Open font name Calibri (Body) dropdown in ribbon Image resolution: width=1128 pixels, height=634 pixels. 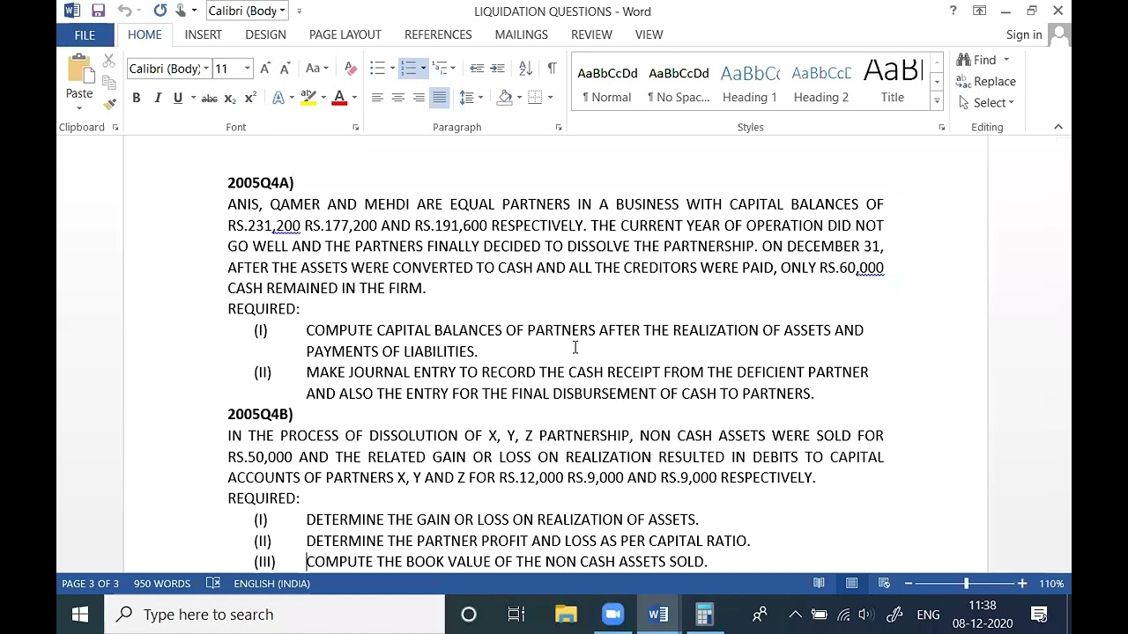point(206,69)
